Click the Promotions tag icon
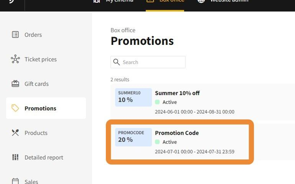The image size is (295, 184). pyautogui.click(x=15, y=108)
